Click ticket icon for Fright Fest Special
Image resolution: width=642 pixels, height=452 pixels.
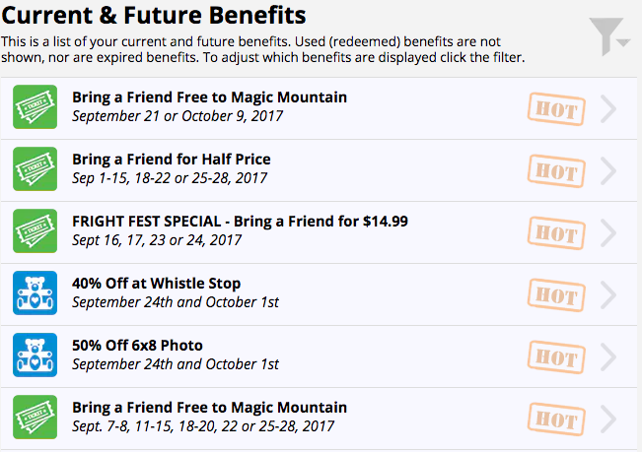pos(35,230)
